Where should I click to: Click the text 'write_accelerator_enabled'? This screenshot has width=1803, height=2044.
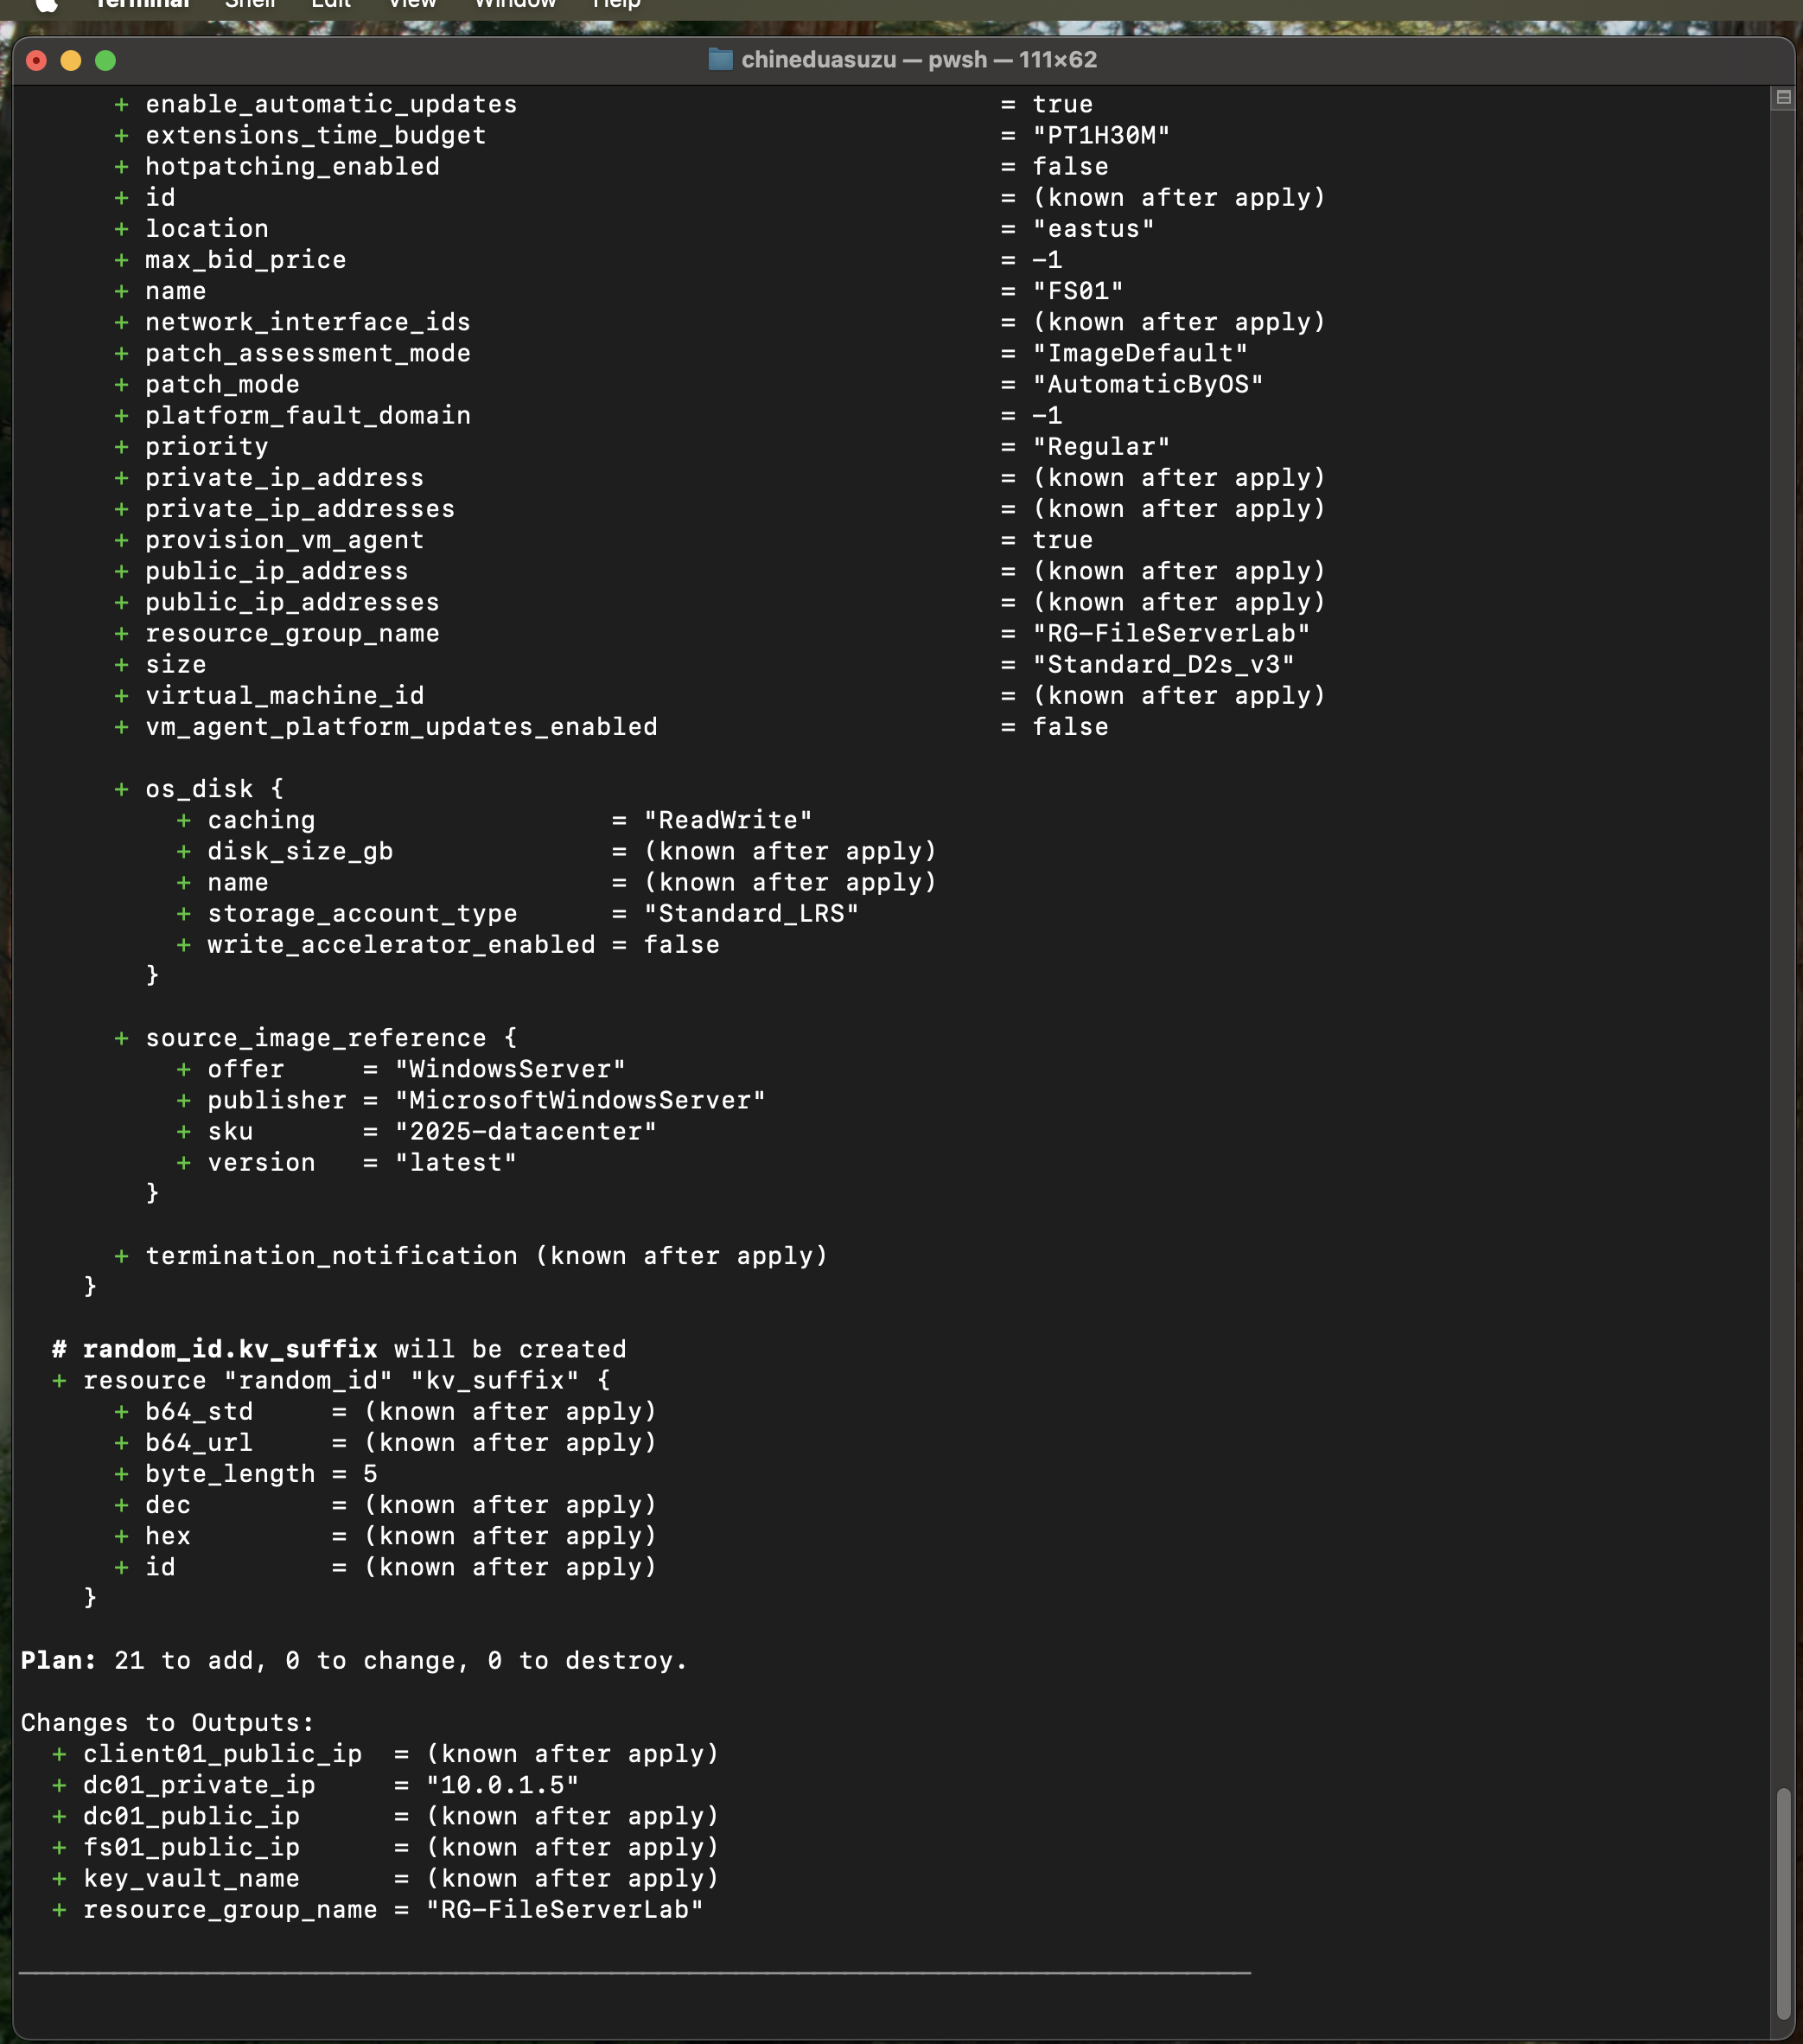pyautogui.click(x=401, y=944)
